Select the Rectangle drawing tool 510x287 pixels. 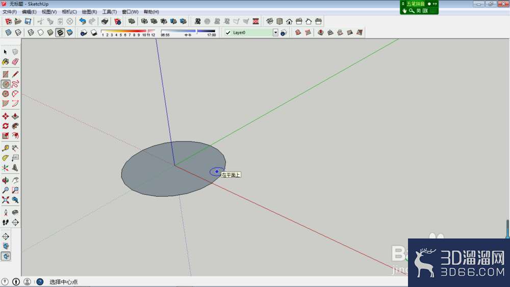[6, 75]
